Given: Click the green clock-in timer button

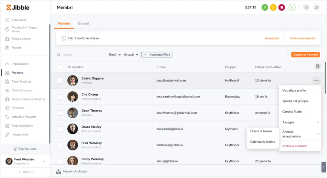Looking at the screenshot, I should (x=265, y=8).
